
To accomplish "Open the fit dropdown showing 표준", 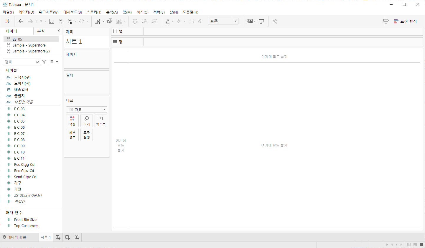I will (x=223, y=21).
